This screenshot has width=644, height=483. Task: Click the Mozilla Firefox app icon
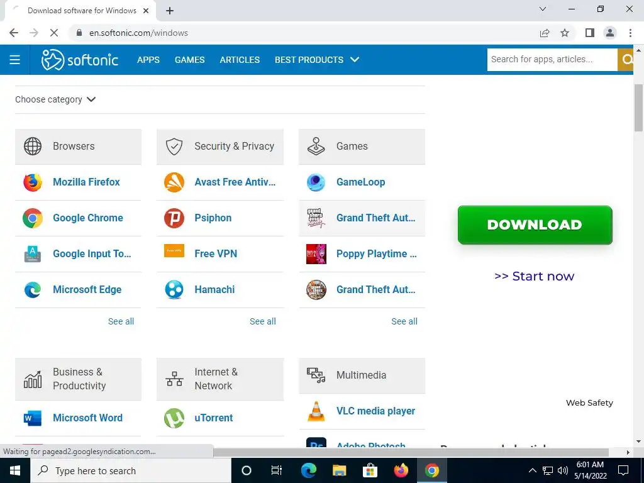pos(33,182)
